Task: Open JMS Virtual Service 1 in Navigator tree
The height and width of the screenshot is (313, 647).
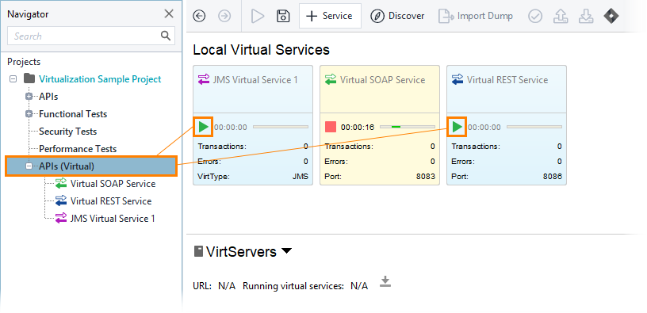Action: click(x=113, y=219)
